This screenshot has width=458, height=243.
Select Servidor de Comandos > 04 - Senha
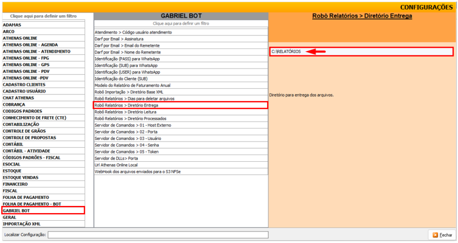pyautogui.click(x=180, y=145)
